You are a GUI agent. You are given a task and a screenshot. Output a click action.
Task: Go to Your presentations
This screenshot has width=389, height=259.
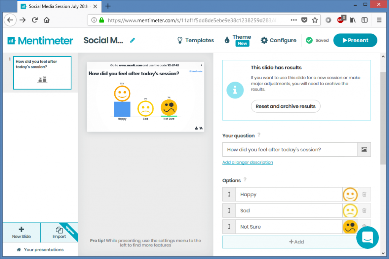pyautogui.click(x=40, y=249)
